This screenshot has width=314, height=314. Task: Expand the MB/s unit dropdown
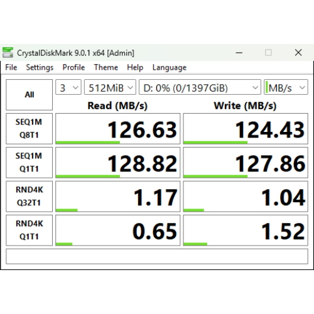pyautogui.click(x=286, y=87)
